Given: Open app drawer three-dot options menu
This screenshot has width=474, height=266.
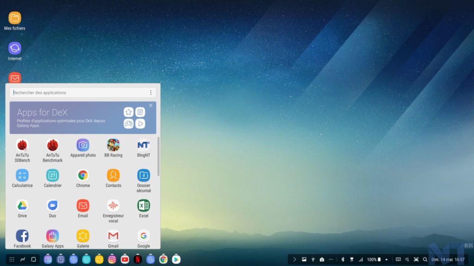Looking at the screenshot, I should coord(151,92).
